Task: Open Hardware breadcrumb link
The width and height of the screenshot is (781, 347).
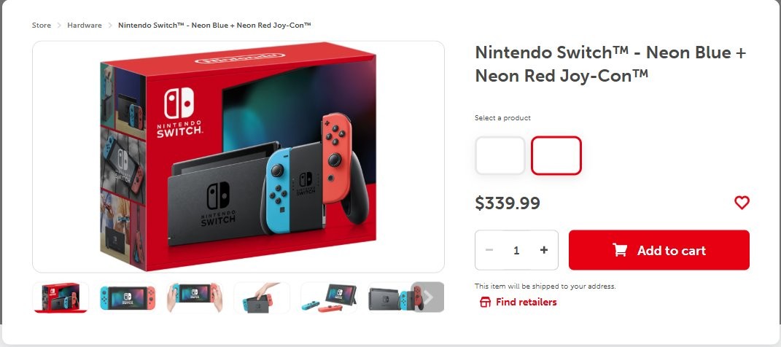Action: coord(85,26)
